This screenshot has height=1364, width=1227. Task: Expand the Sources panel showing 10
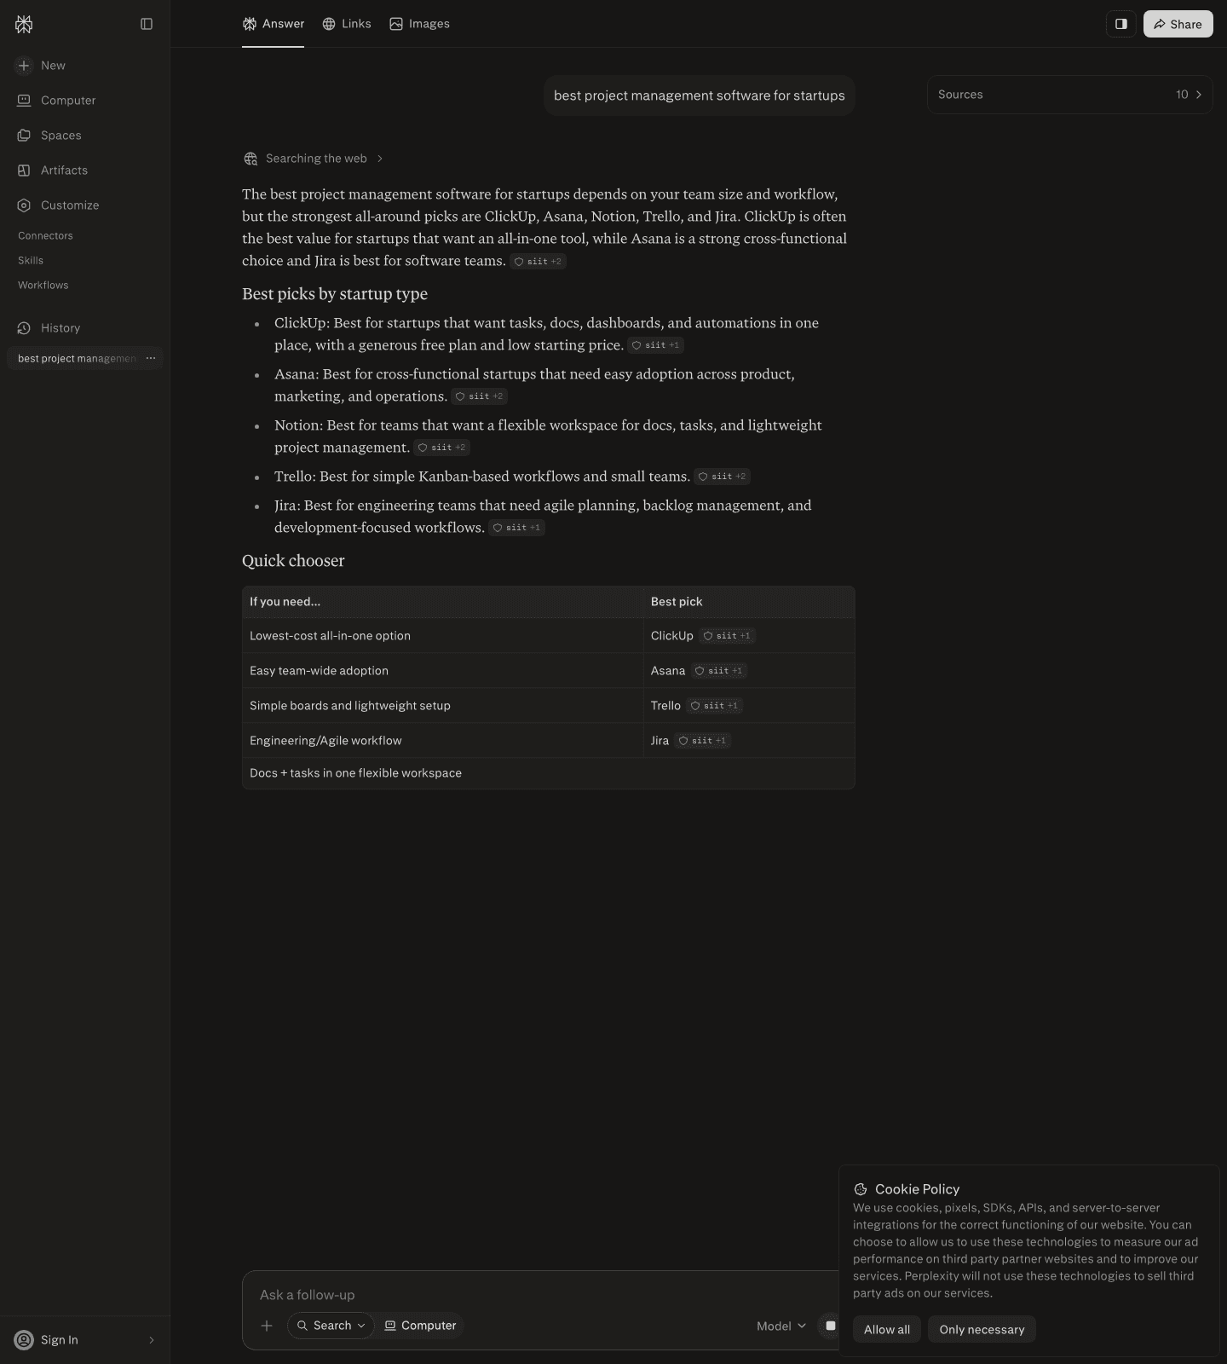pos(1070,95)
